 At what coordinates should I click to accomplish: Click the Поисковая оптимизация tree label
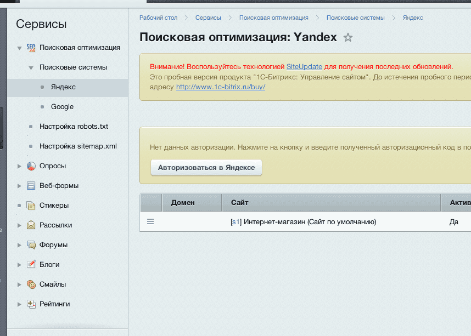(x=80, y=48)
